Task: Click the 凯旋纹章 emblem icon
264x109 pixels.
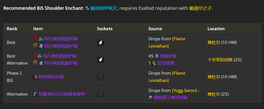Action: 157,56
